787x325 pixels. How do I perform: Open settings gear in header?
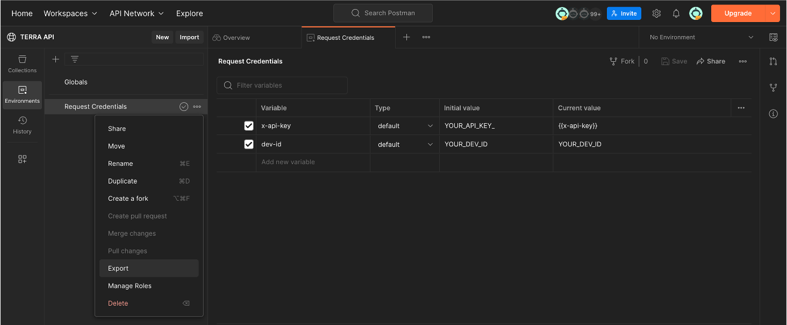656,13
